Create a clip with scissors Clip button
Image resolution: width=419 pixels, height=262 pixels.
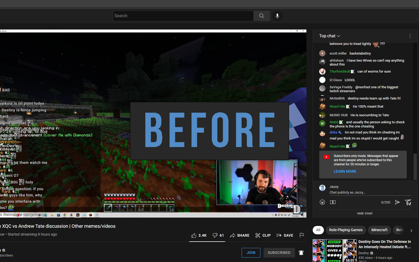(263, 235)
